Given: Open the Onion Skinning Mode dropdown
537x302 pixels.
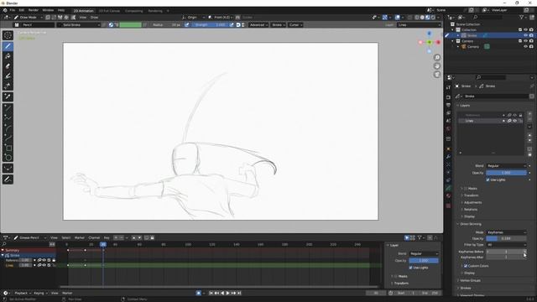Looking at the screenshot, I should pyautogui.click(x=506, y=232).
